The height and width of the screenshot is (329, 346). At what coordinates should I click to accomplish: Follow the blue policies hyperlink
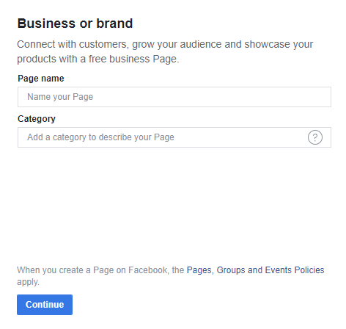tap(255, 270)
